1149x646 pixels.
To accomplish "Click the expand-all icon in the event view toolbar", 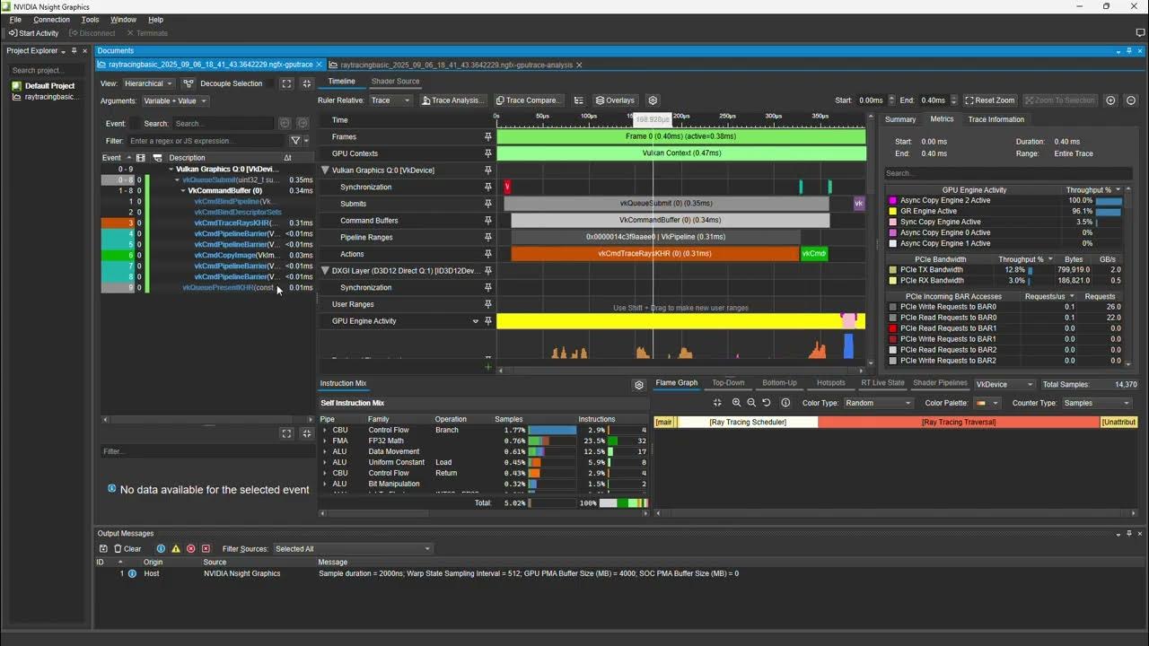I will 286,83.
